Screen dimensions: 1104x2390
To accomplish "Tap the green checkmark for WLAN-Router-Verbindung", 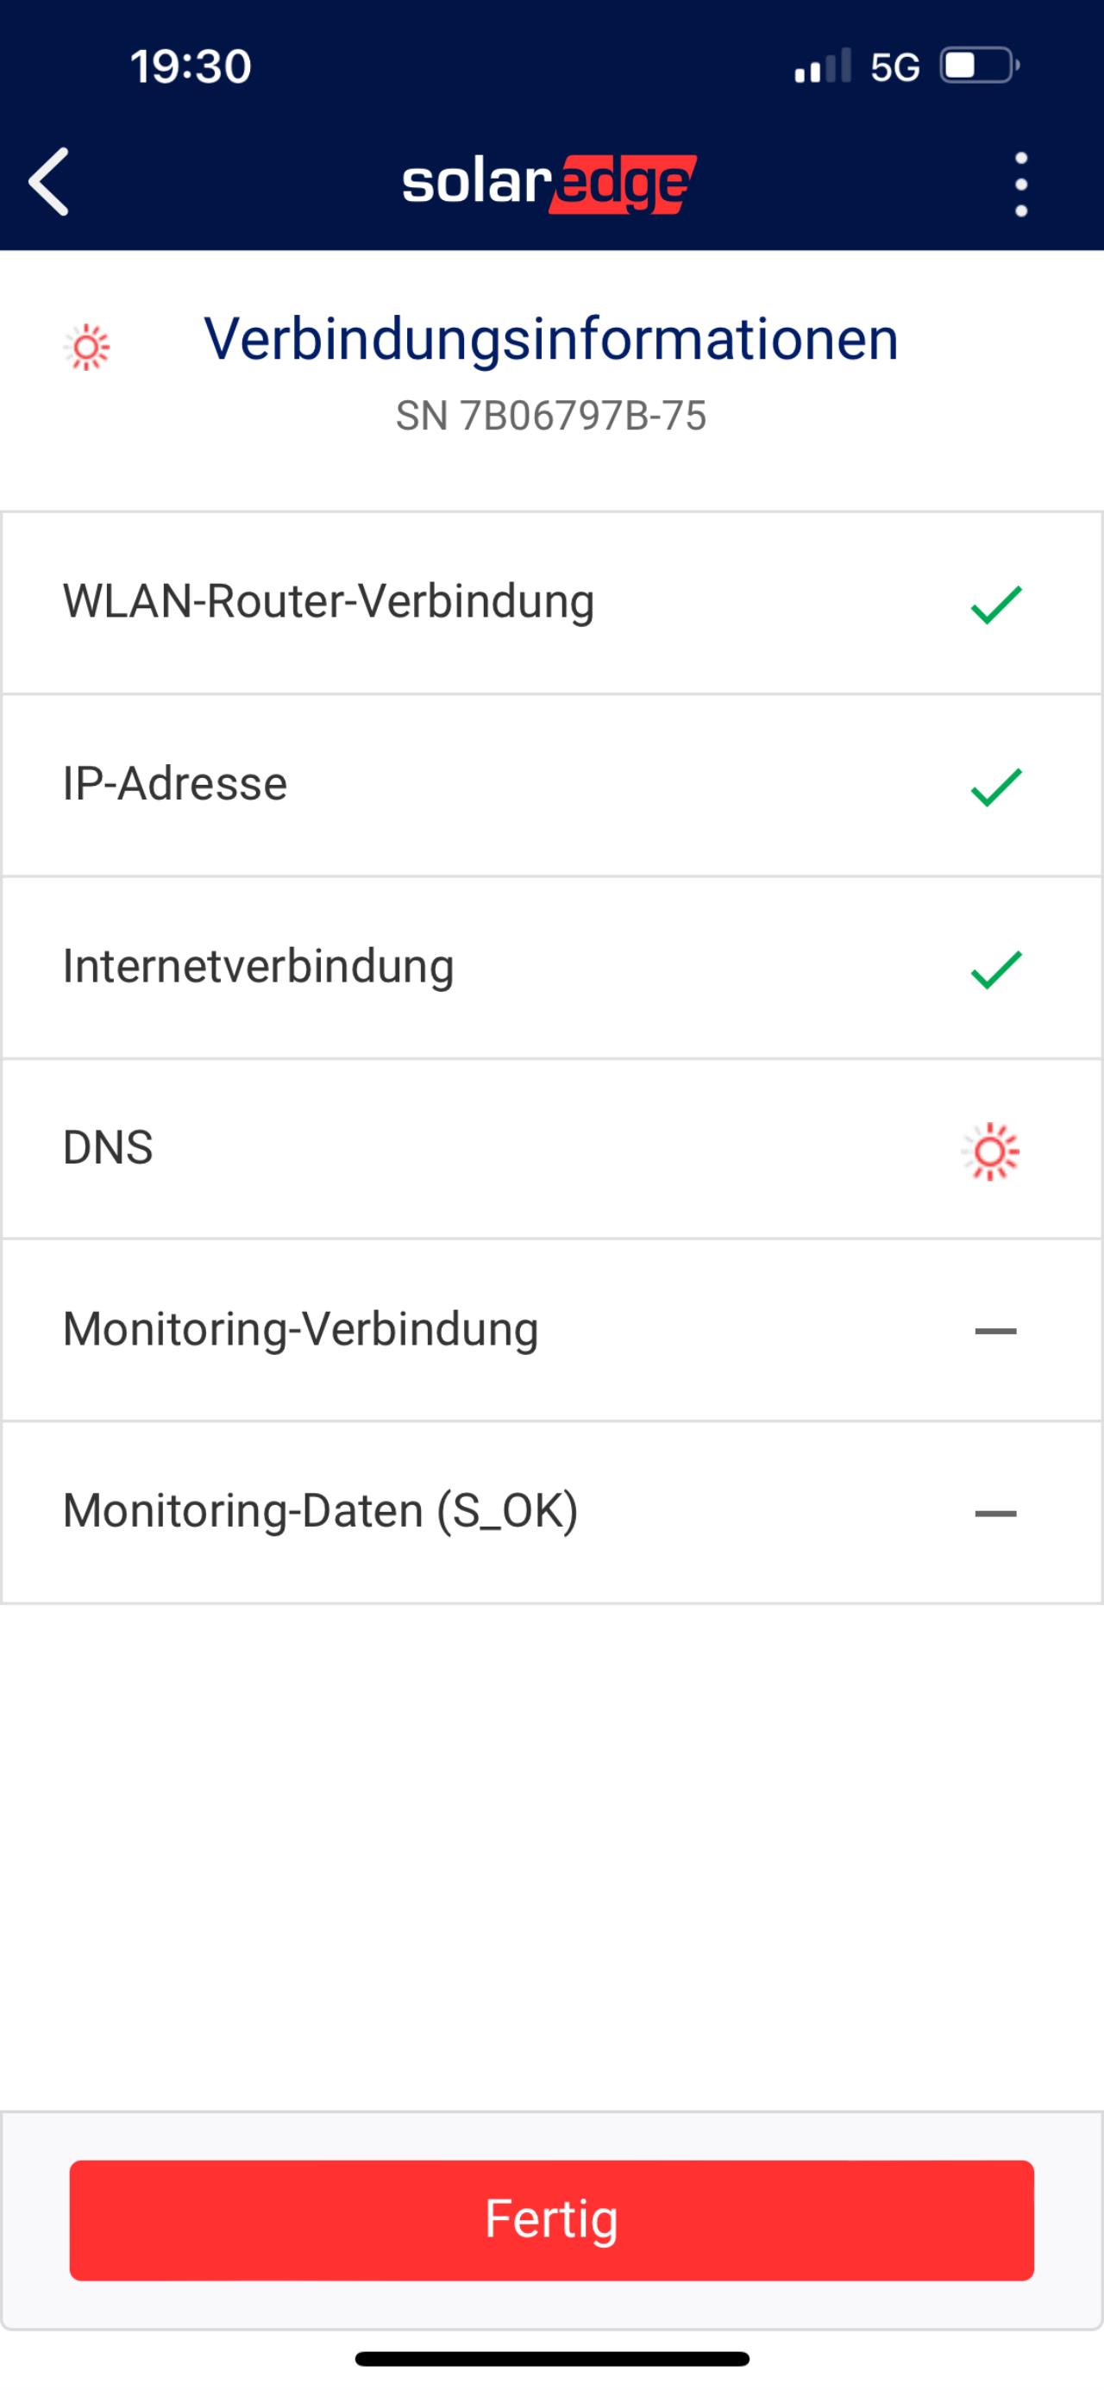I will point(995,604).
